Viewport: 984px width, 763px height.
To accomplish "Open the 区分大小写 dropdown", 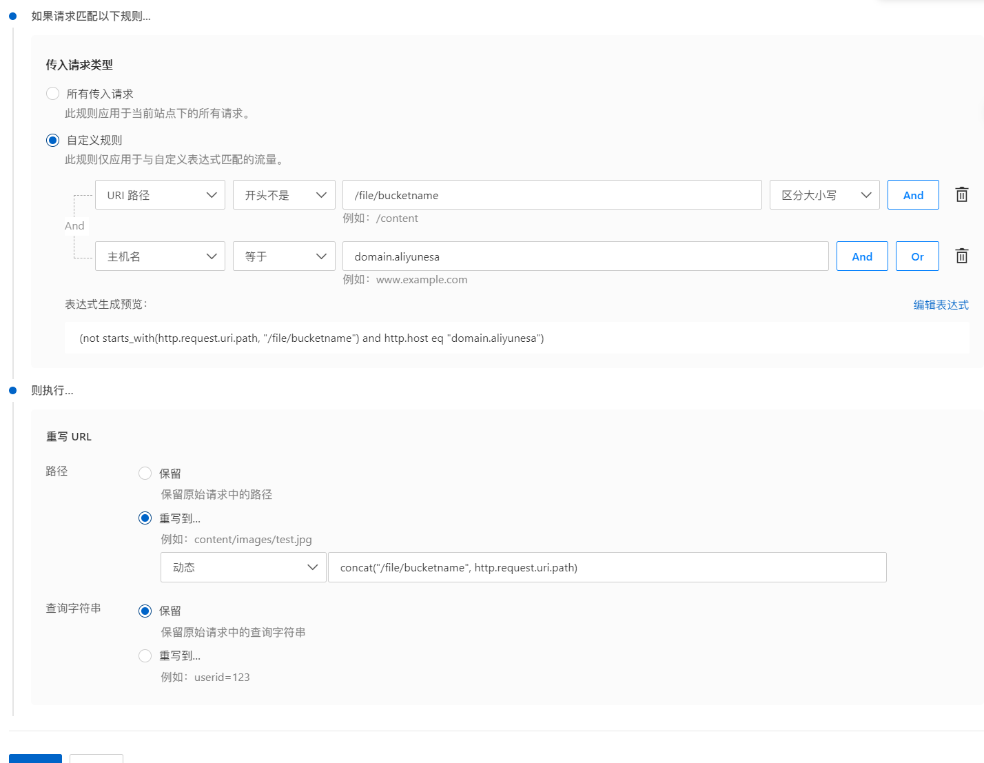I will click(x=824, y=195).
